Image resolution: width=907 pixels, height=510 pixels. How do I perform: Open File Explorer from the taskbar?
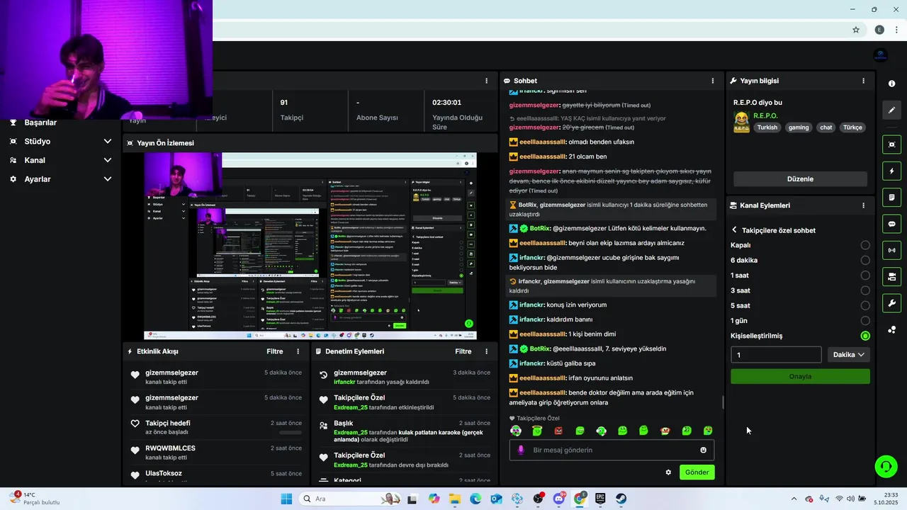pyautogui.click(x=454, y=499)
